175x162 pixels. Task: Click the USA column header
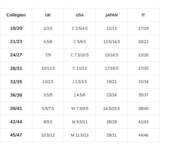(80, 15)
